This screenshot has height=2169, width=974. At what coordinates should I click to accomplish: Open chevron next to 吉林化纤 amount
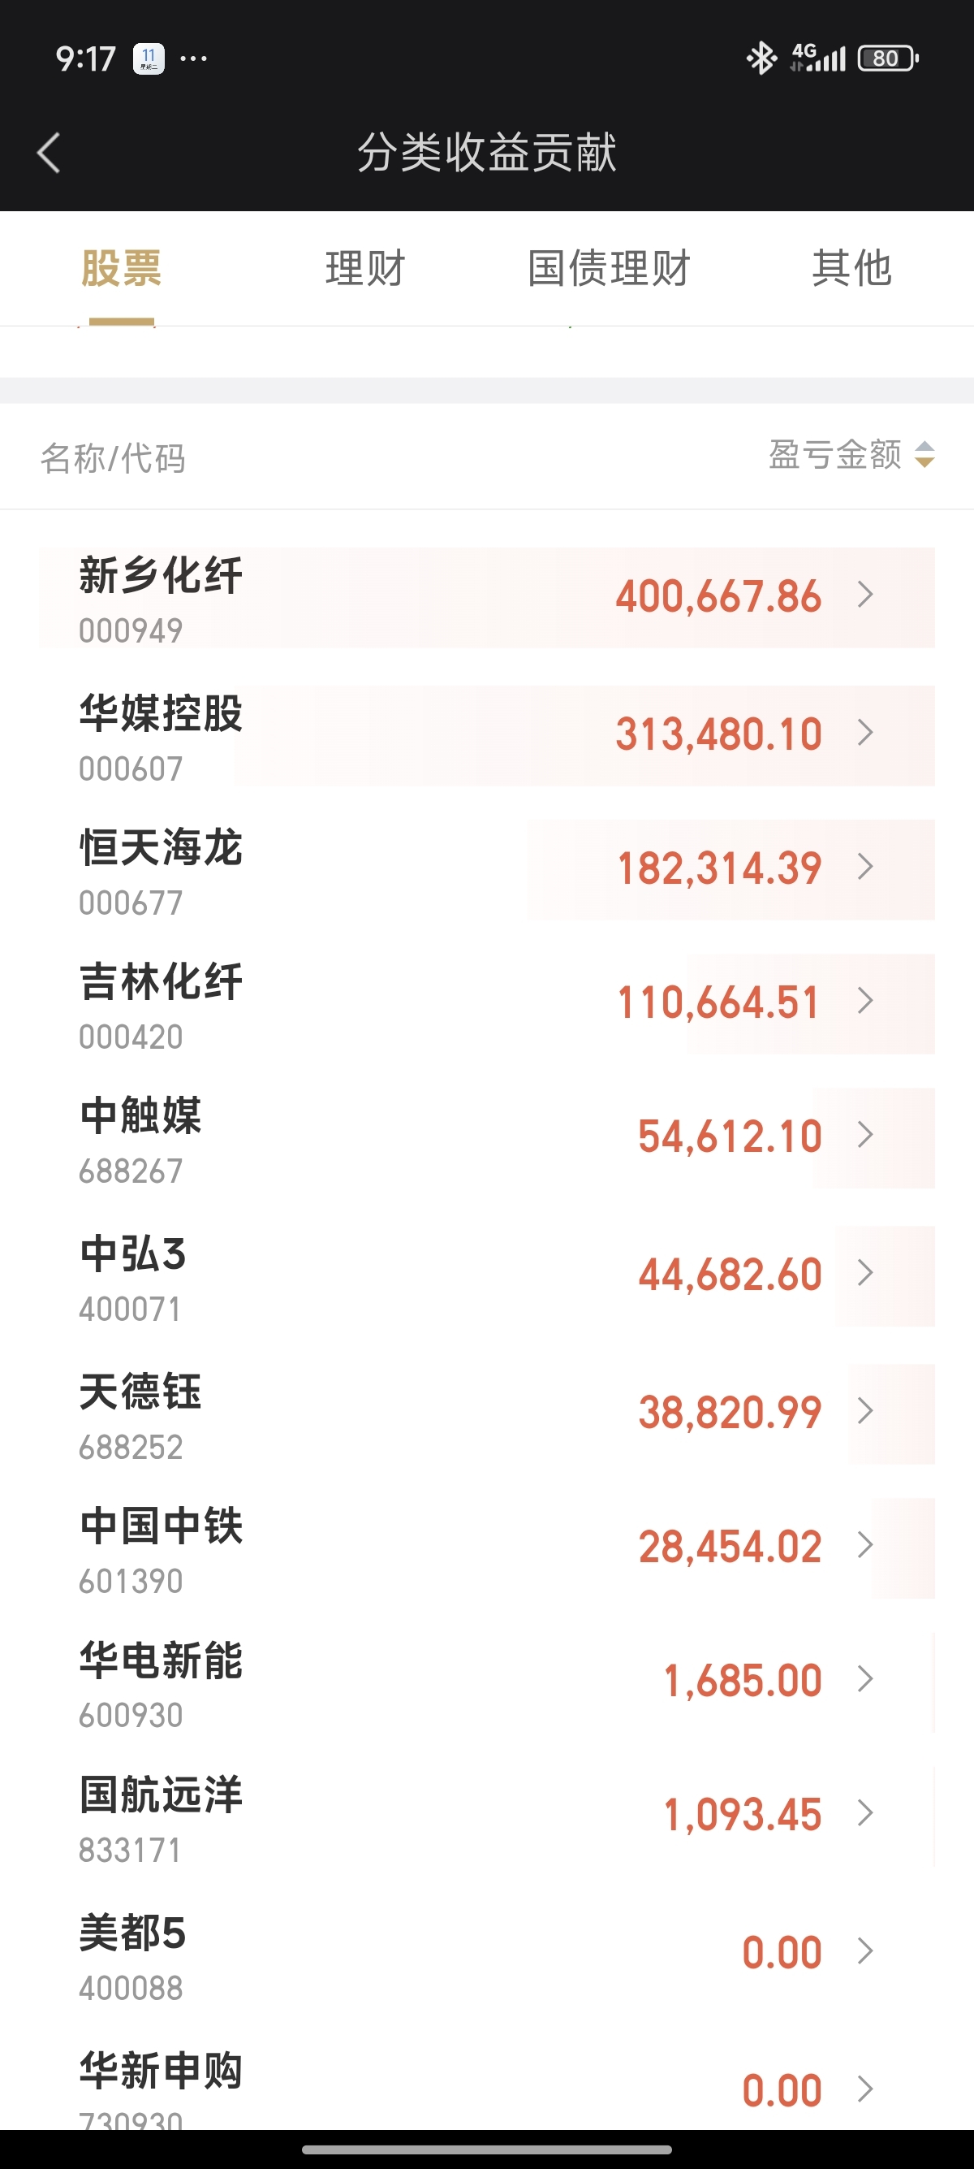tap(865, 1001)
